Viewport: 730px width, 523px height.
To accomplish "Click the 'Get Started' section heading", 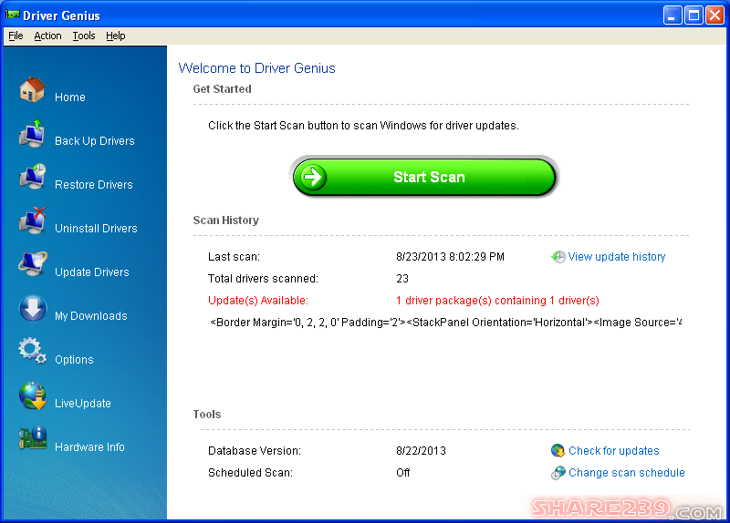I will (222, 88).
